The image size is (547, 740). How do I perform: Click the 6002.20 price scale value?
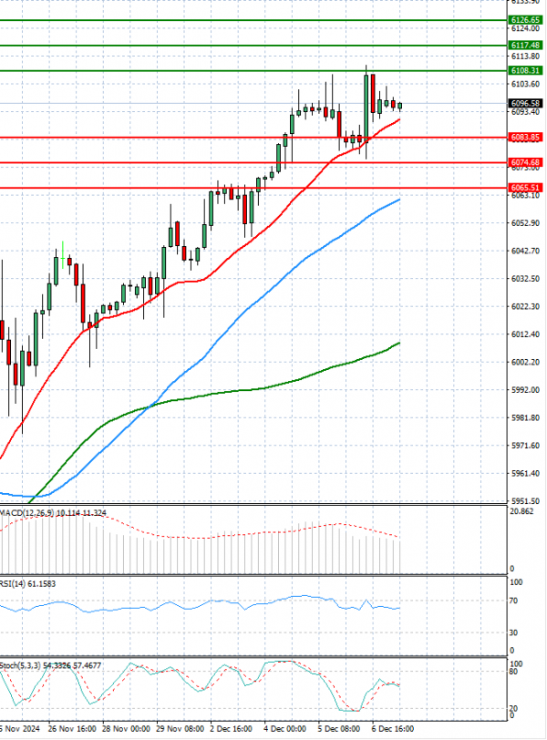(525, 363)
